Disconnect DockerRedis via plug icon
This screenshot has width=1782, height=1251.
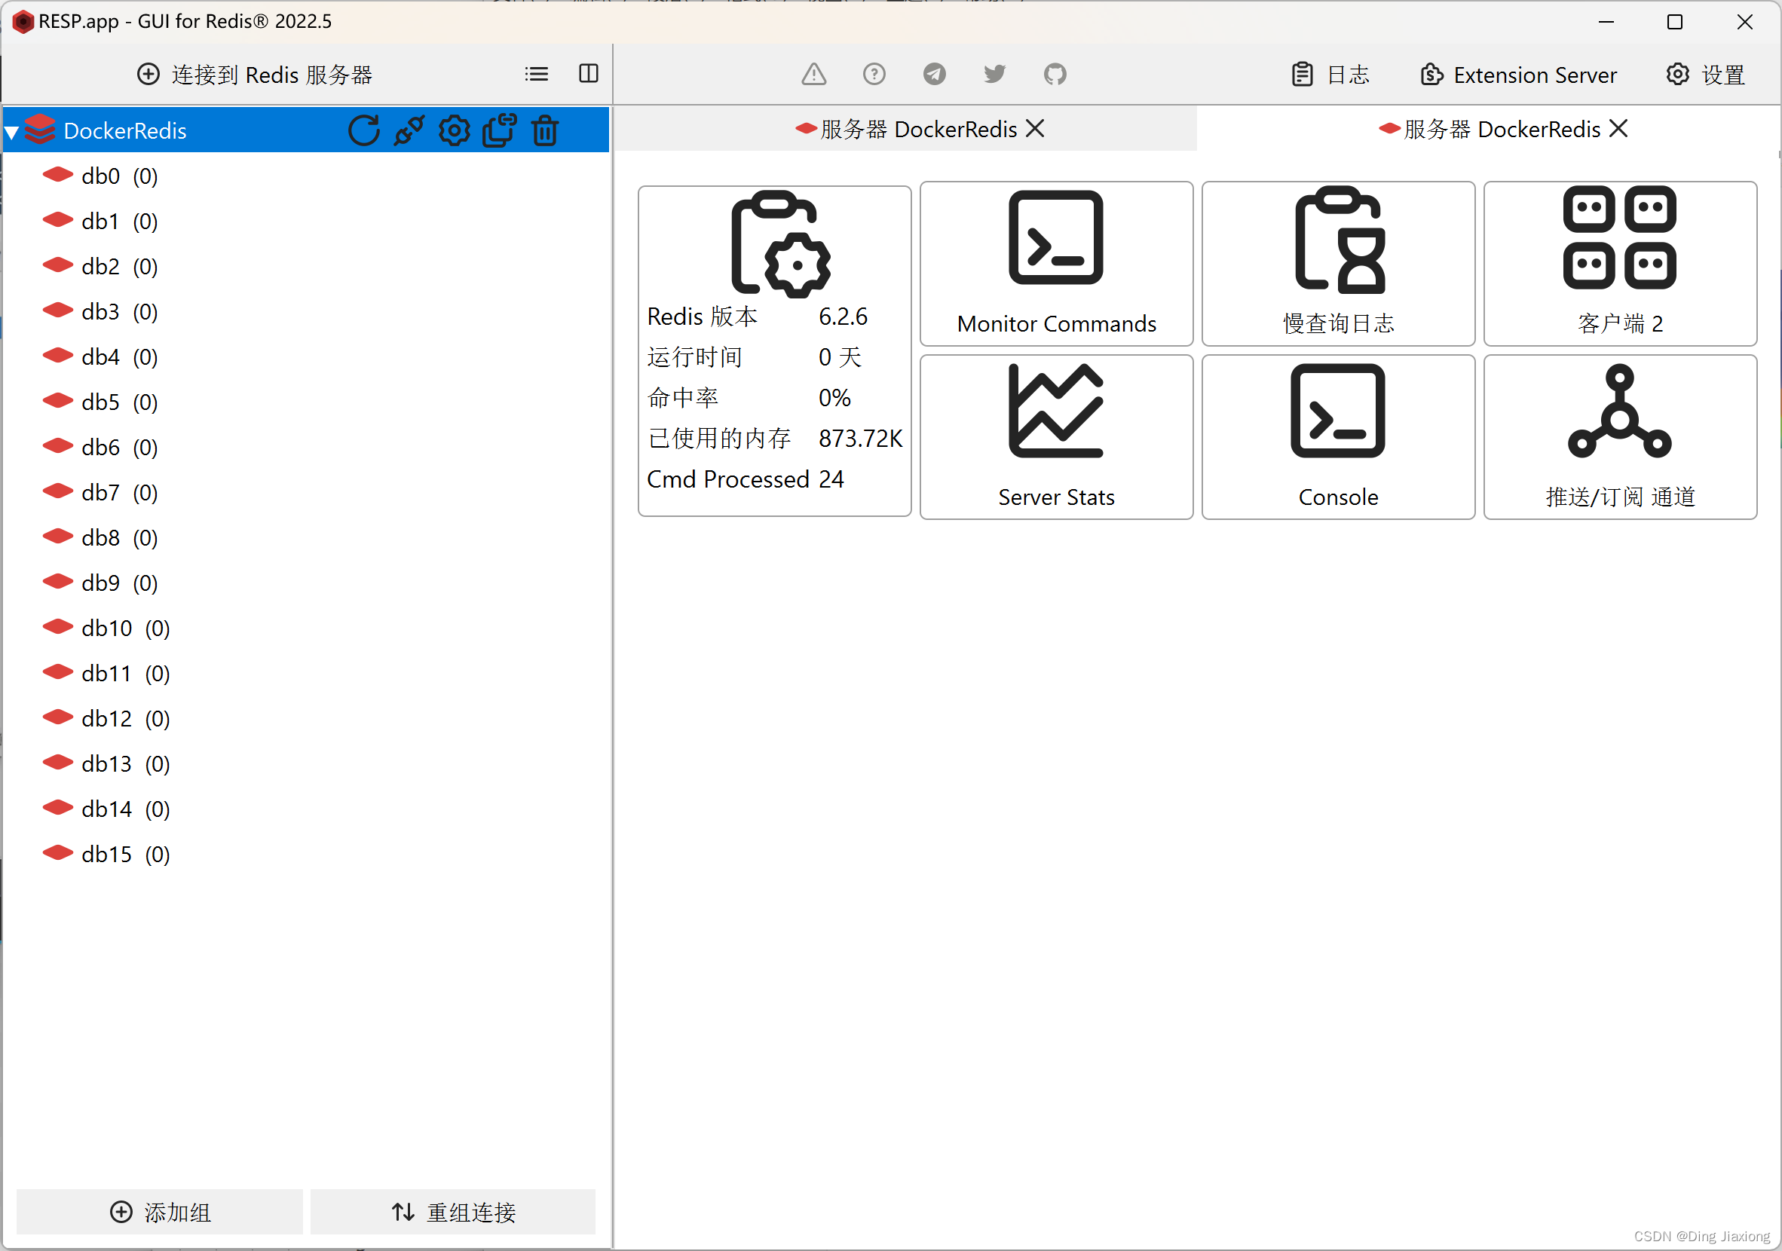pyautogui.click(x=409, y=130)
